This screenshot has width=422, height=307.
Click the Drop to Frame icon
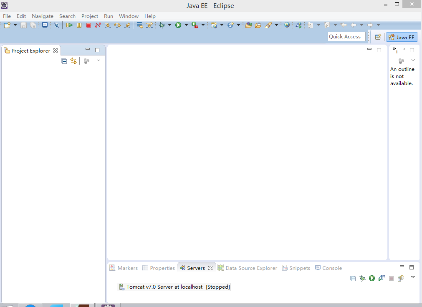coord(140,25)
